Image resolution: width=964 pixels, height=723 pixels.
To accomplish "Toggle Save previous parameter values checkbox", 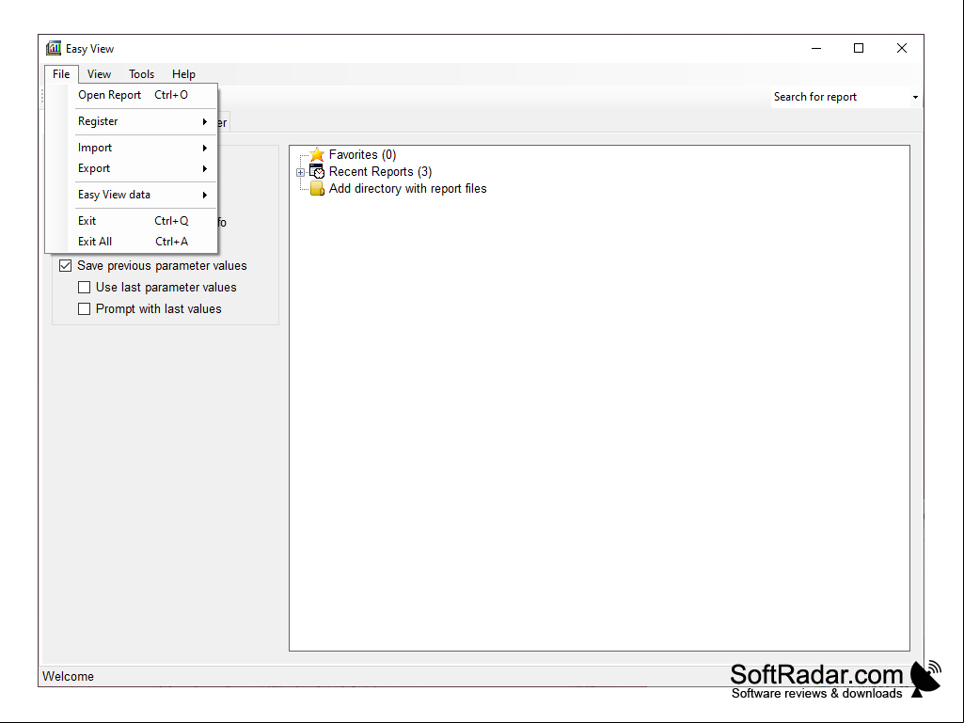I will (x=65, y=265).
